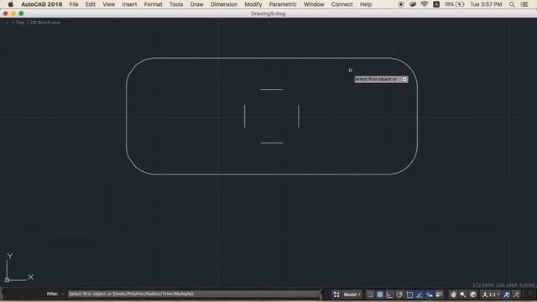The width and height of the screenshot is (537, 302).
Task: Click the rightmost status bar settings icon
Action: pyautogui.click(x=530, y=294)
